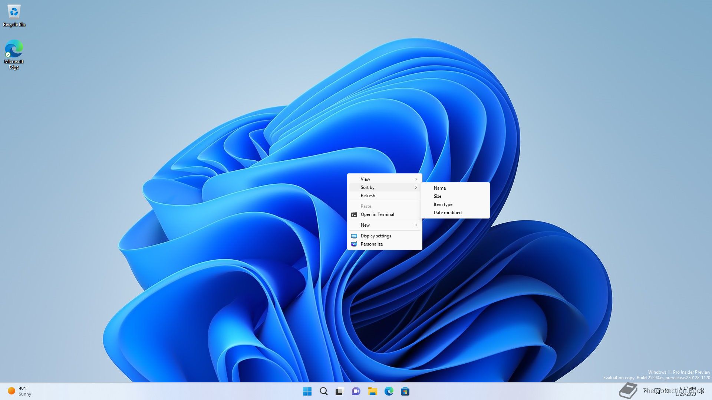Click the taskbar Search icon
This screenshot has width=712, height=400.
323,391
